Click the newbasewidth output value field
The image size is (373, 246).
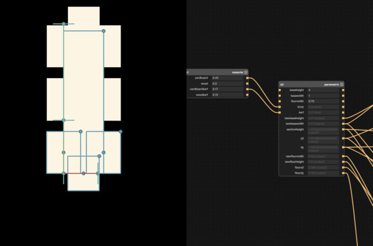pos(323,124)
